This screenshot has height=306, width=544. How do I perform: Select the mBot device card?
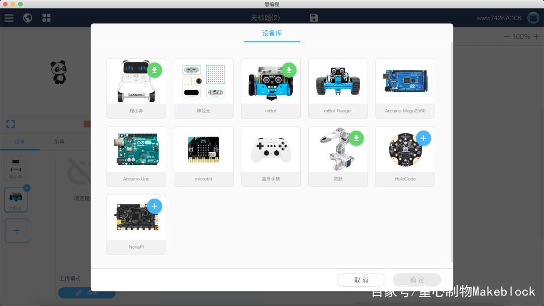270,89
